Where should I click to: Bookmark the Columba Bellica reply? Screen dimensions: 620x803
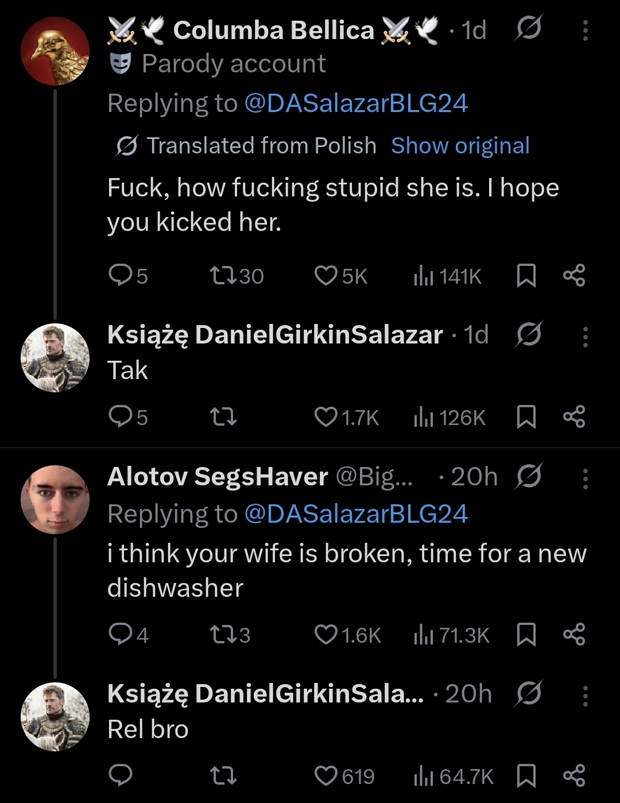tap(526, 276)
